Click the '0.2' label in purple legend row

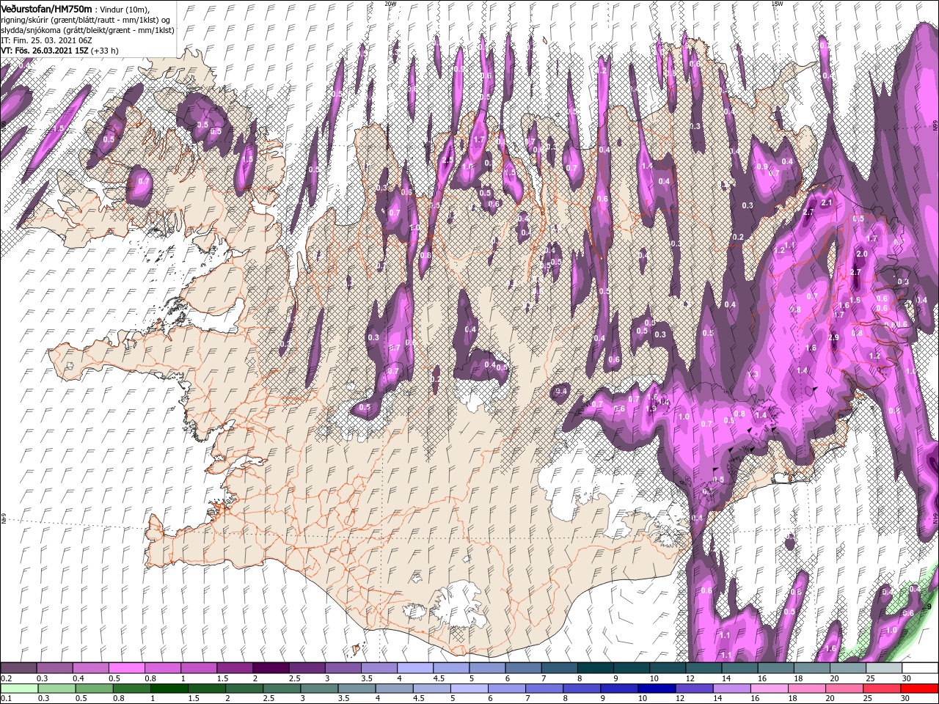coord(7,678)
